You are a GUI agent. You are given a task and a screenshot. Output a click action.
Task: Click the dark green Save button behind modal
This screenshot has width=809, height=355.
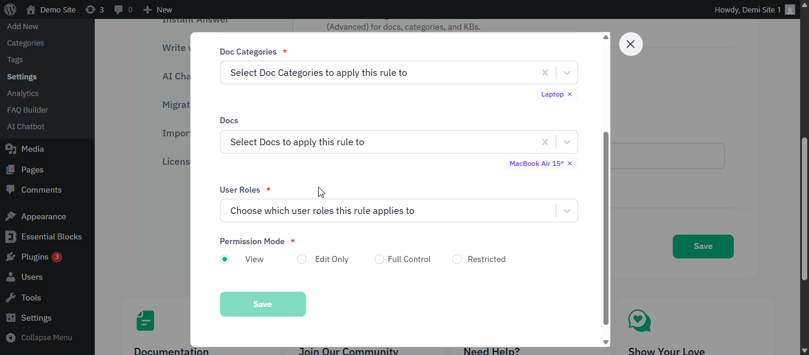703,246
